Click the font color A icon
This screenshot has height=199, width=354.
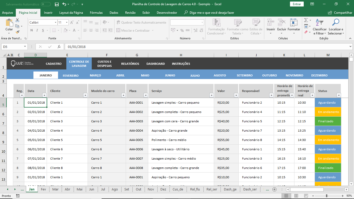point(74,30)
